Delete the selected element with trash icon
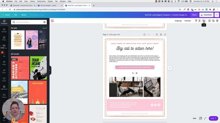Viewport: 220px width, 123px height. [x=217, y=20]
